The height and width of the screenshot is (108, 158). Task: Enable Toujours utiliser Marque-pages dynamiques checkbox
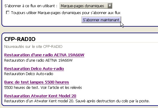tap(8, 13)
